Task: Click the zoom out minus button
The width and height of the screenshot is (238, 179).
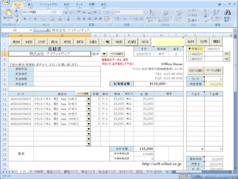Action: [x=204, y=176]
